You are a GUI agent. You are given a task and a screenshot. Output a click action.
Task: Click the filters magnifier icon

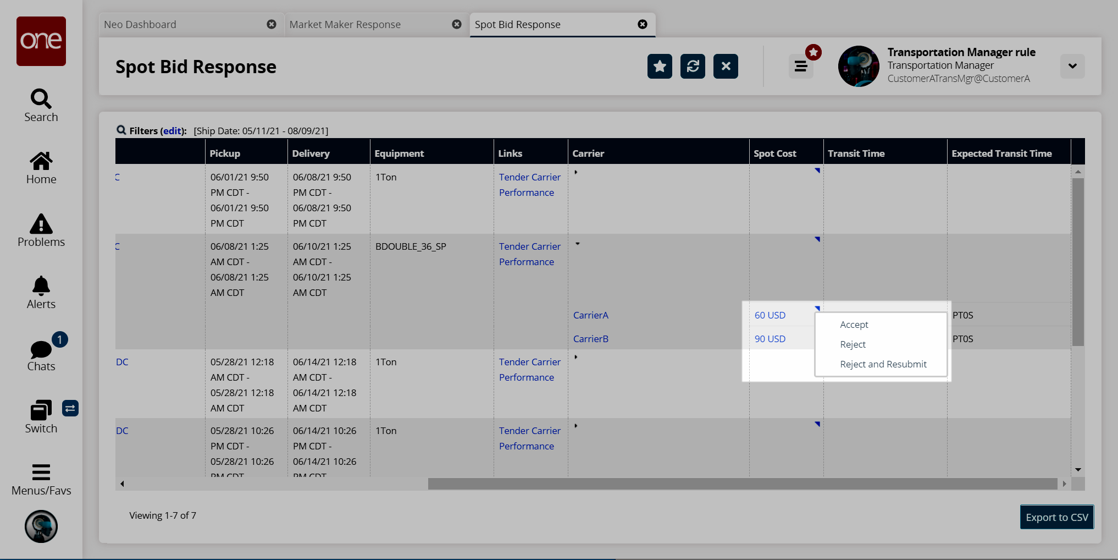(121, 130)
